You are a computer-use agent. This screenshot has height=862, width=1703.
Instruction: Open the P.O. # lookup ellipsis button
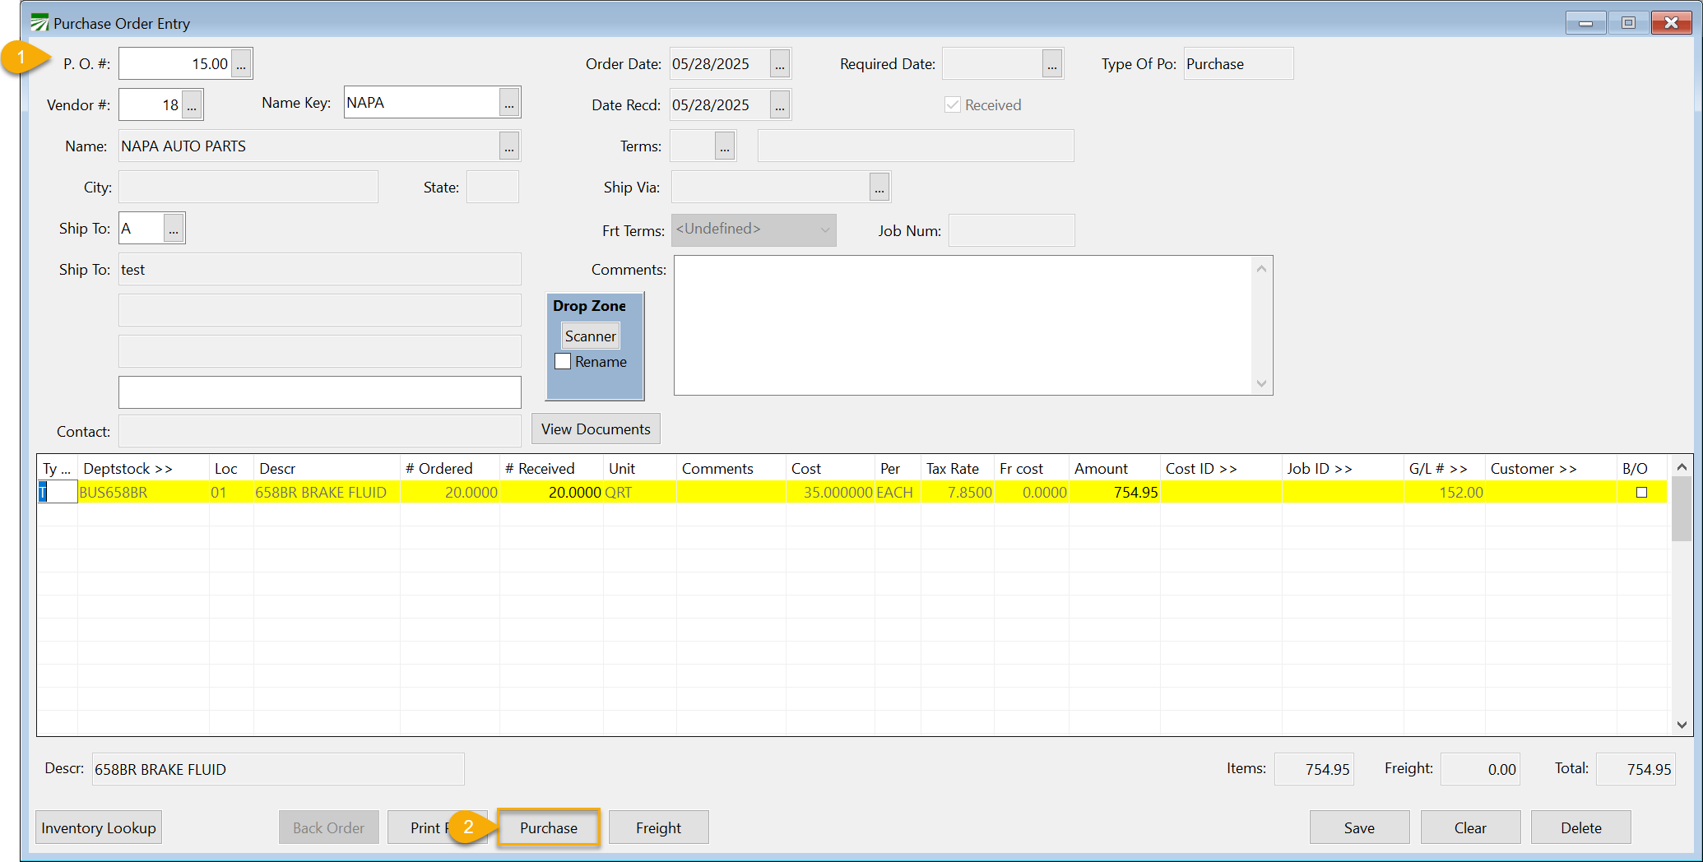click(241, 64)
